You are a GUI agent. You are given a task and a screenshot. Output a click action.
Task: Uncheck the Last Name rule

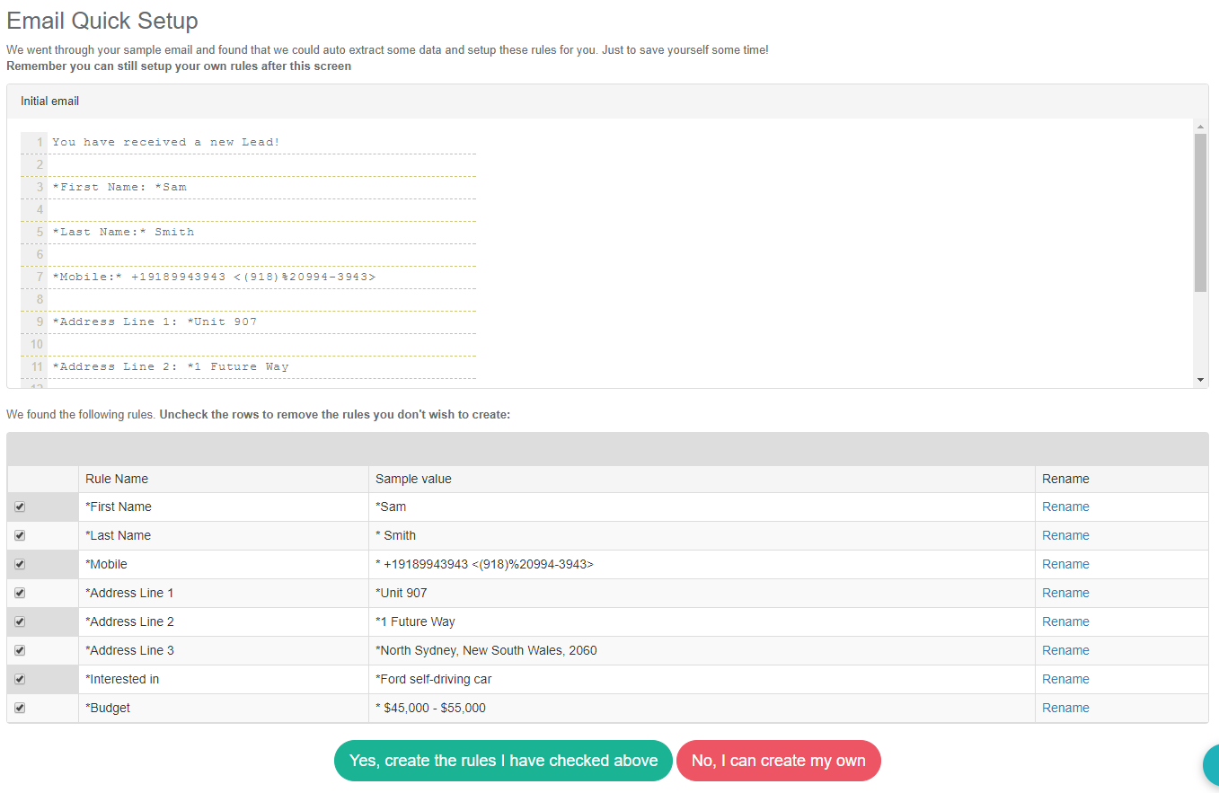pos(20,535)
